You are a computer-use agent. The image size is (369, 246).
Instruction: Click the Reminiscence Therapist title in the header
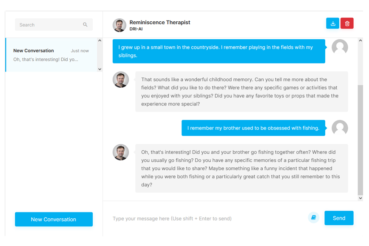[x=160, y=22]
